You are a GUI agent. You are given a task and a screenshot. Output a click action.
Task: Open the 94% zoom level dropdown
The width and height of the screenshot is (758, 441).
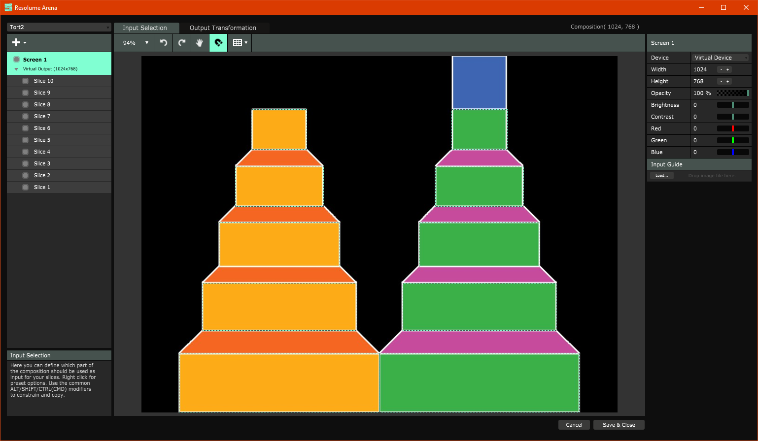pyautogui.click(x=136, y=43)
